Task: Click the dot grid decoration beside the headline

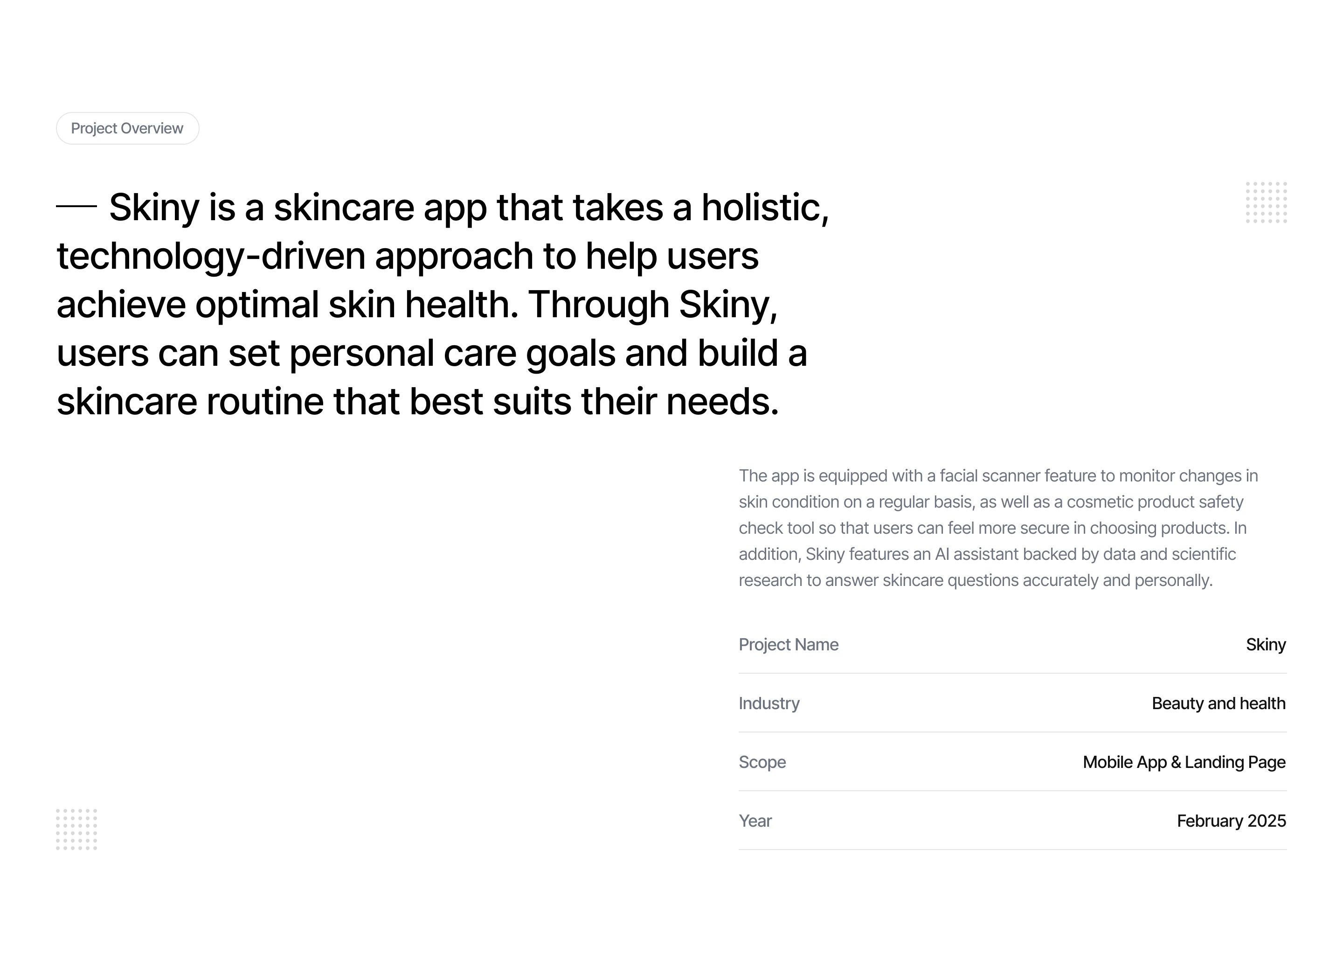Action: pyautogui.click(x=1266, y=202)
